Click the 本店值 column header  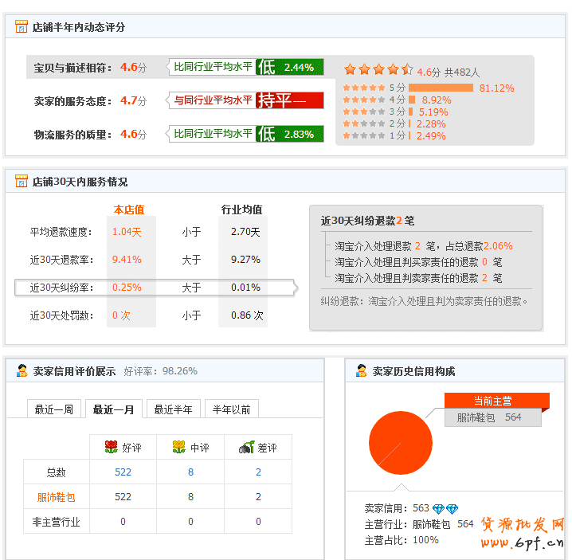[x=129, y=210]
